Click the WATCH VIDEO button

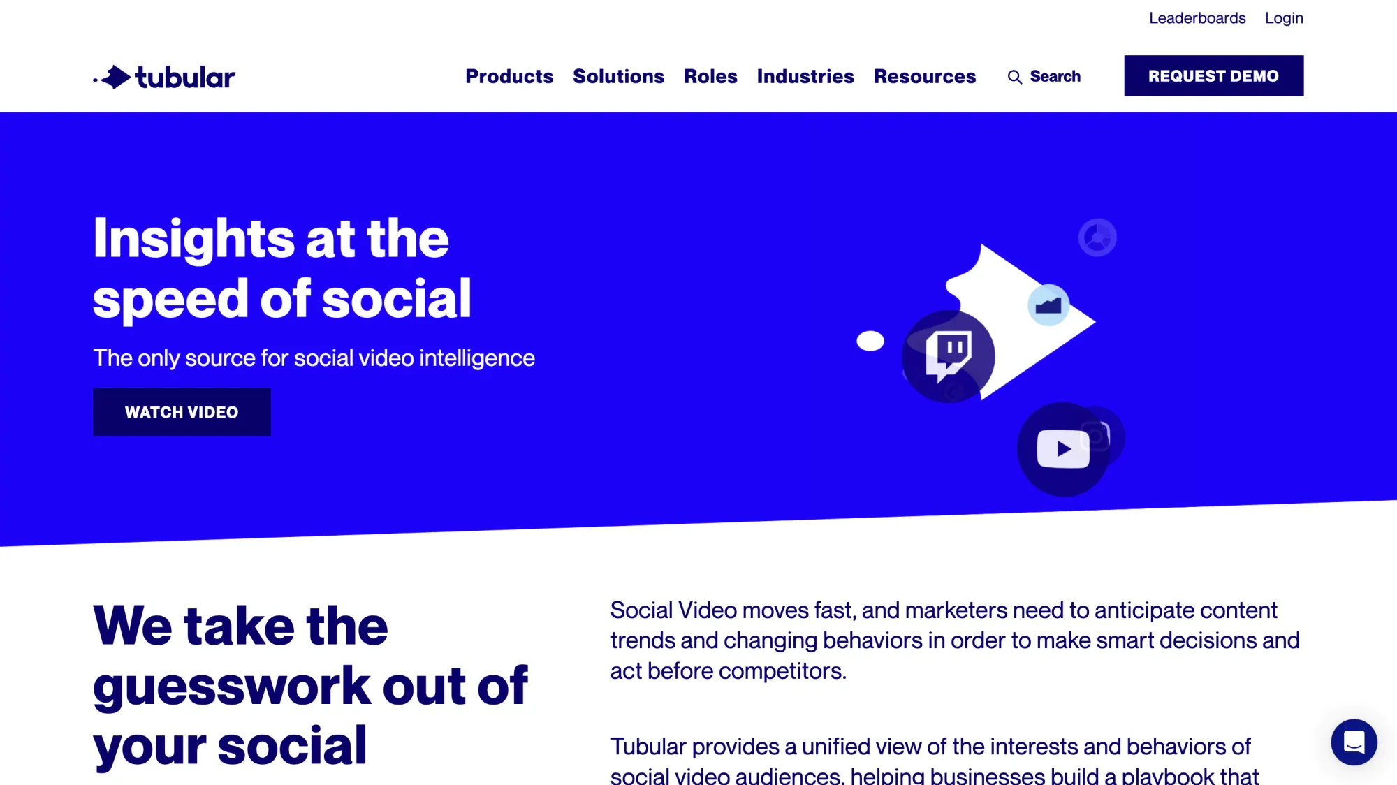[182, 411]
